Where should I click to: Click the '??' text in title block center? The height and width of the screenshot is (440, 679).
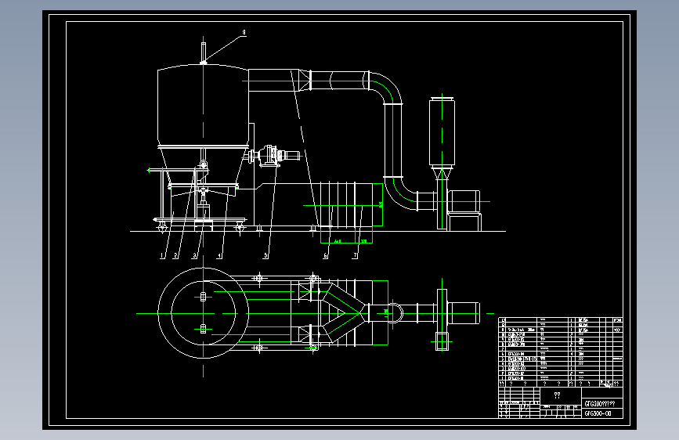(x=558, y=395)
